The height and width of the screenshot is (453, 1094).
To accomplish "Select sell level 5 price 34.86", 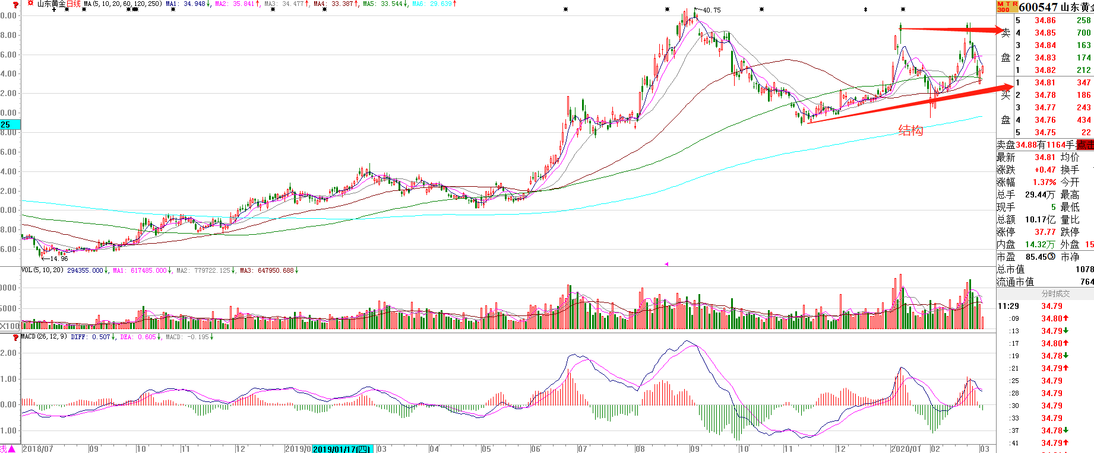I will tap(1045, 20).
